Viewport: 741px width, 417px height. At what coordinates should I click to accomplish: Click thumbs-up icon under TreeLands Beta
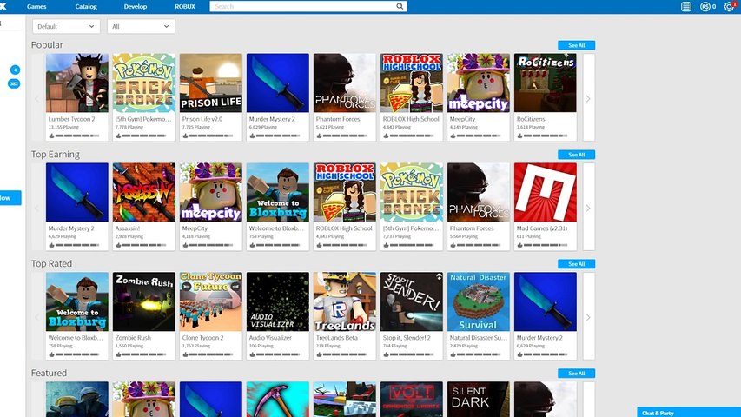click(x=319, y=354)
